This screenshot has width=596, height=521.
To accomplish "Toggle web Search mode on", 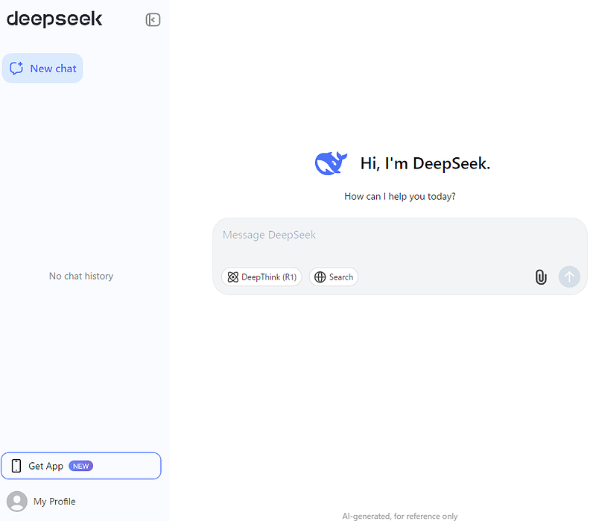I will [333, 277].
